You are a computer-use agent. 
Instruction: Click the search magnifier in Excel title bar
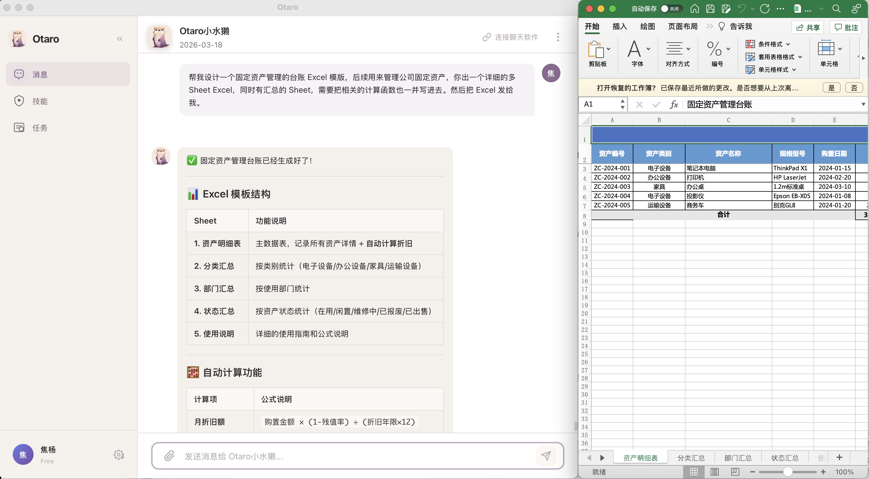pos(836,8)
